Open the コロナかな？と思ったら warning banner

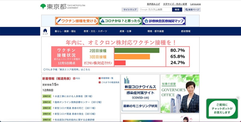[x=120, y=21]
